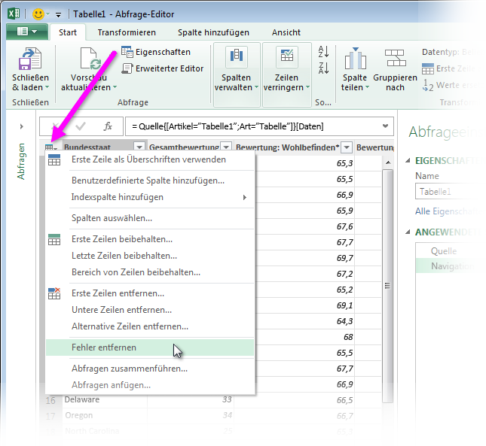This screenshot has height=446, width=486.
Task: Expand the Schließen & laden dropdown arrow
Action: point(47,87)
